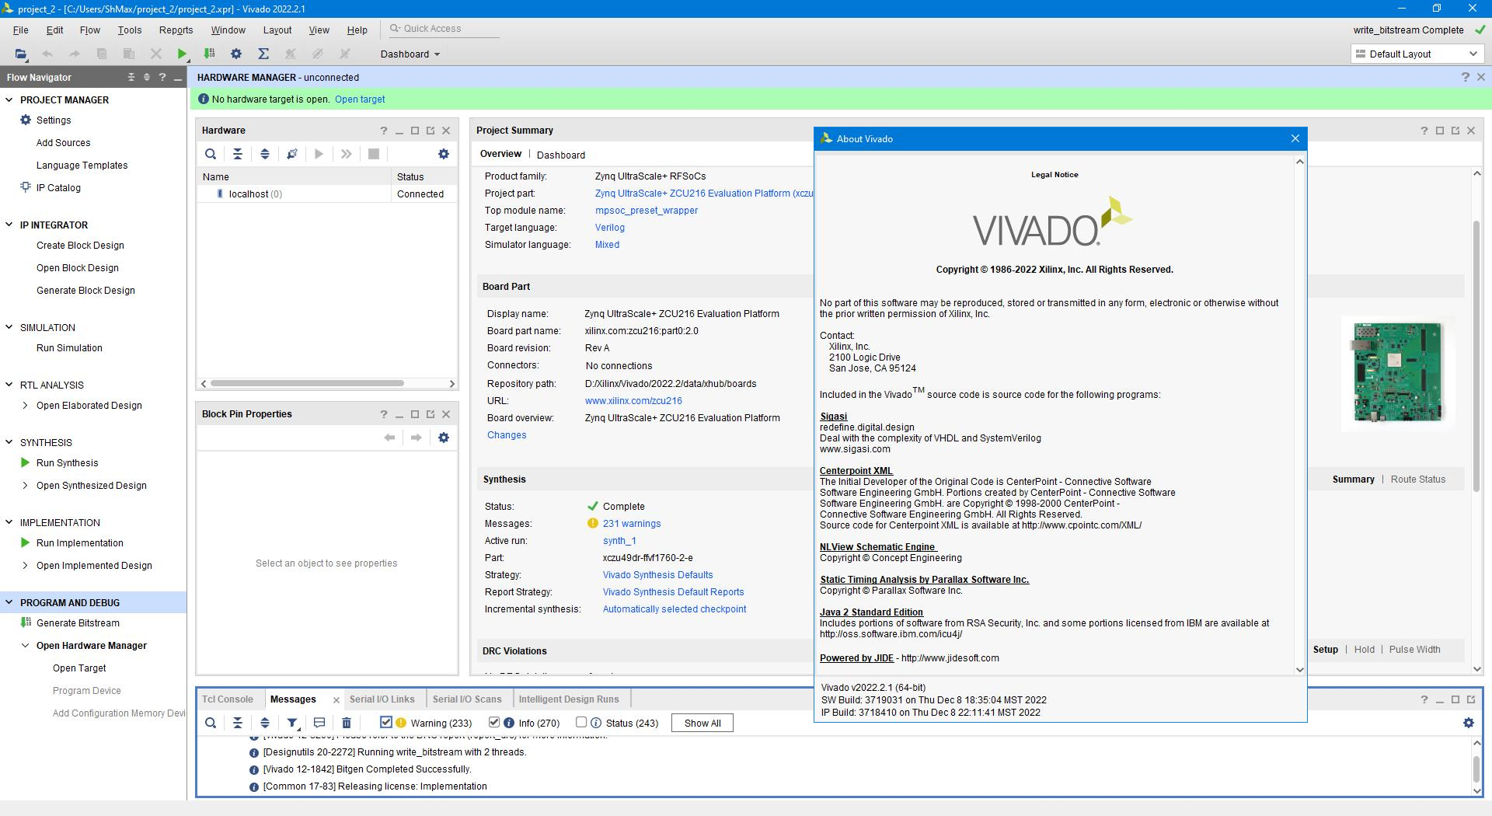Expand Open Implemented Design
The height and width of the screenshot is (816, 1492).
26,566
